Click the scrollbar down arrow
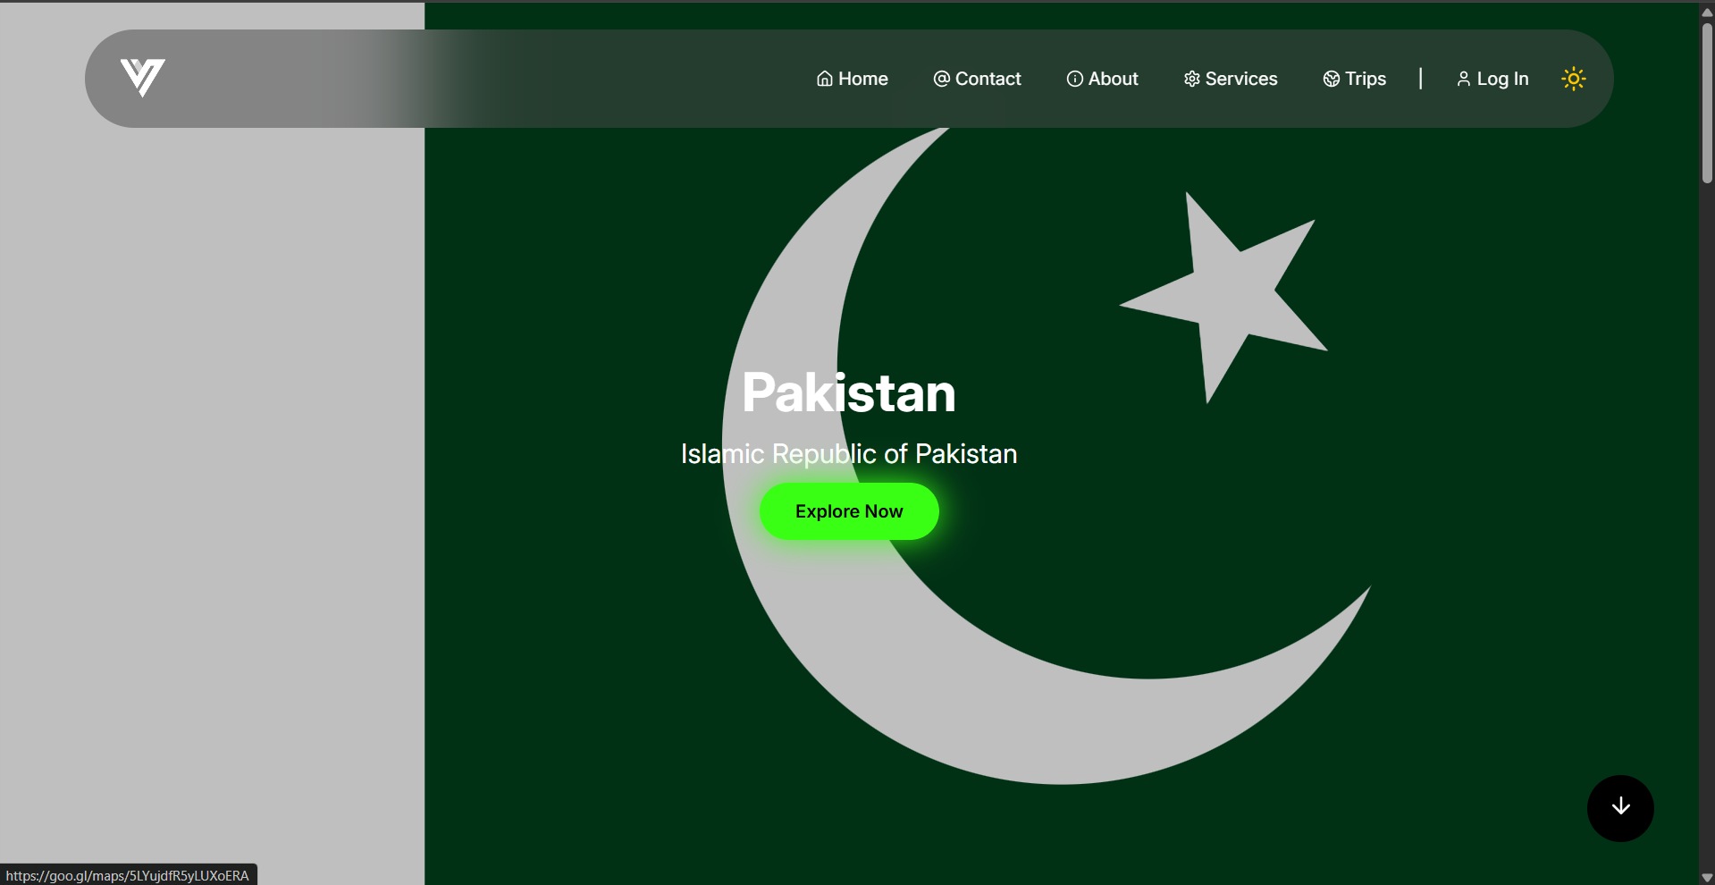The height and width of the screenshot is (885, 1715). point(1707,877)
